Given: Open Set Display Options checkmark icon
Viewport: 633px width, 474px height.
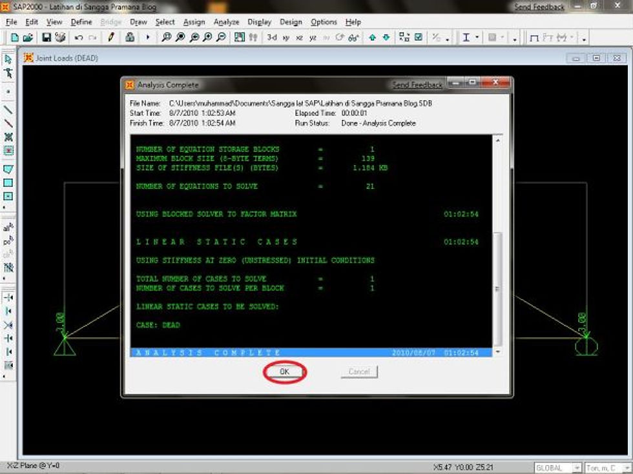Looking at the screenshot, I should (x=419, y=37).
